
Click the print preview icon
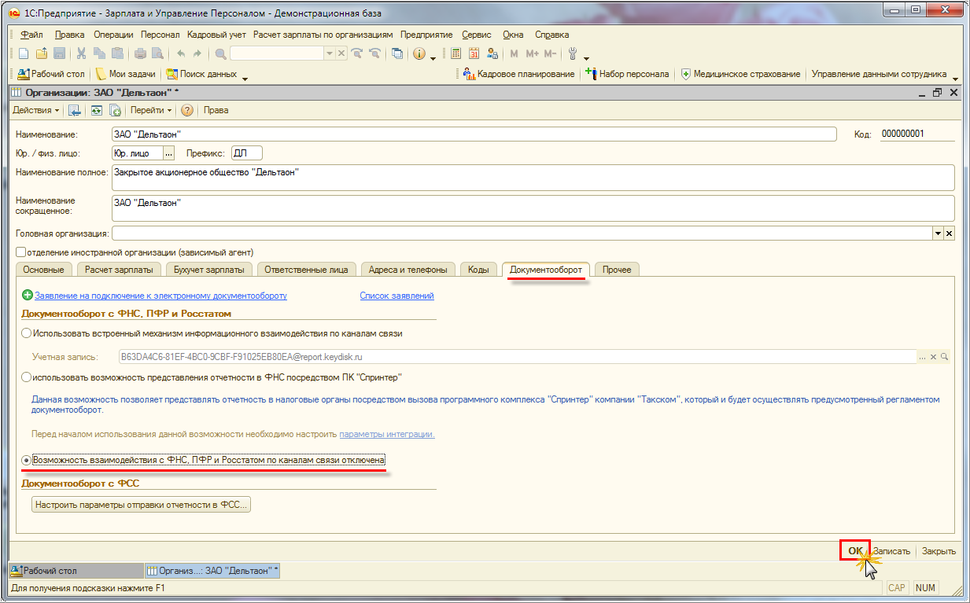point(157,53)
